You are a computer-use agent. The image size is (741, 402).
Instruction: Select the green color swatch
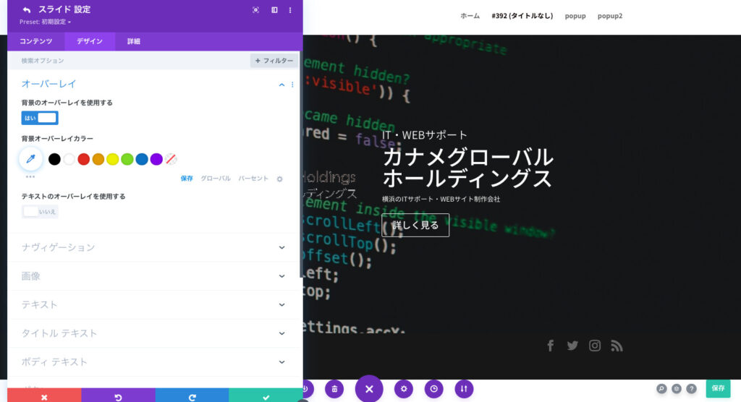click(127, 159)
